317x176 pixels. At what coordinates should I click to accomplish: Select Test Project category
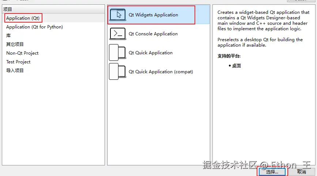[x=18, y=62]
